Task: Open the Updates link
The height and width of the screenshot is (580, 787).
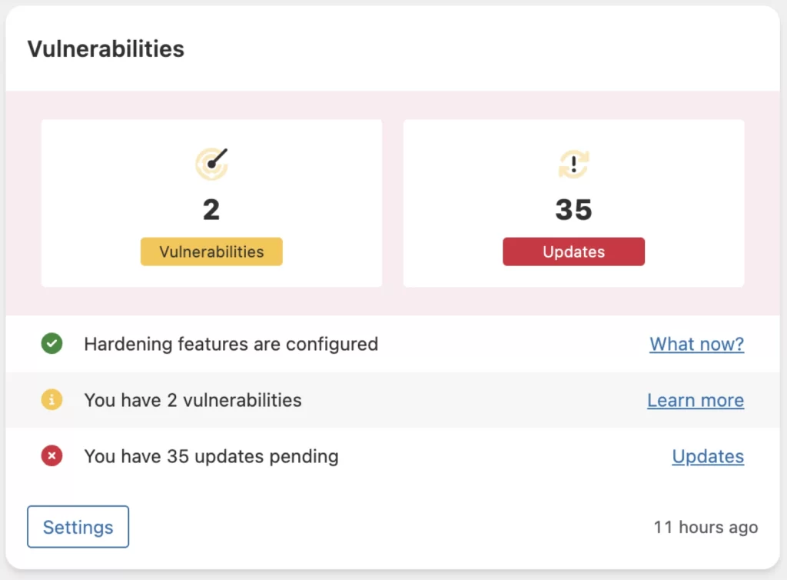Action: (x=707, y=456)
